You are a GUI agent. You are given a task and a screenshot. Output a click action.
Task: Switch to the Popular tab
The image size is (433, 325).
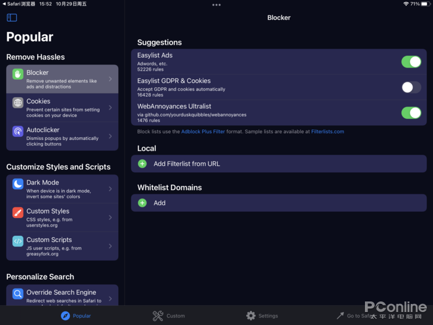[x=76, y=316]
